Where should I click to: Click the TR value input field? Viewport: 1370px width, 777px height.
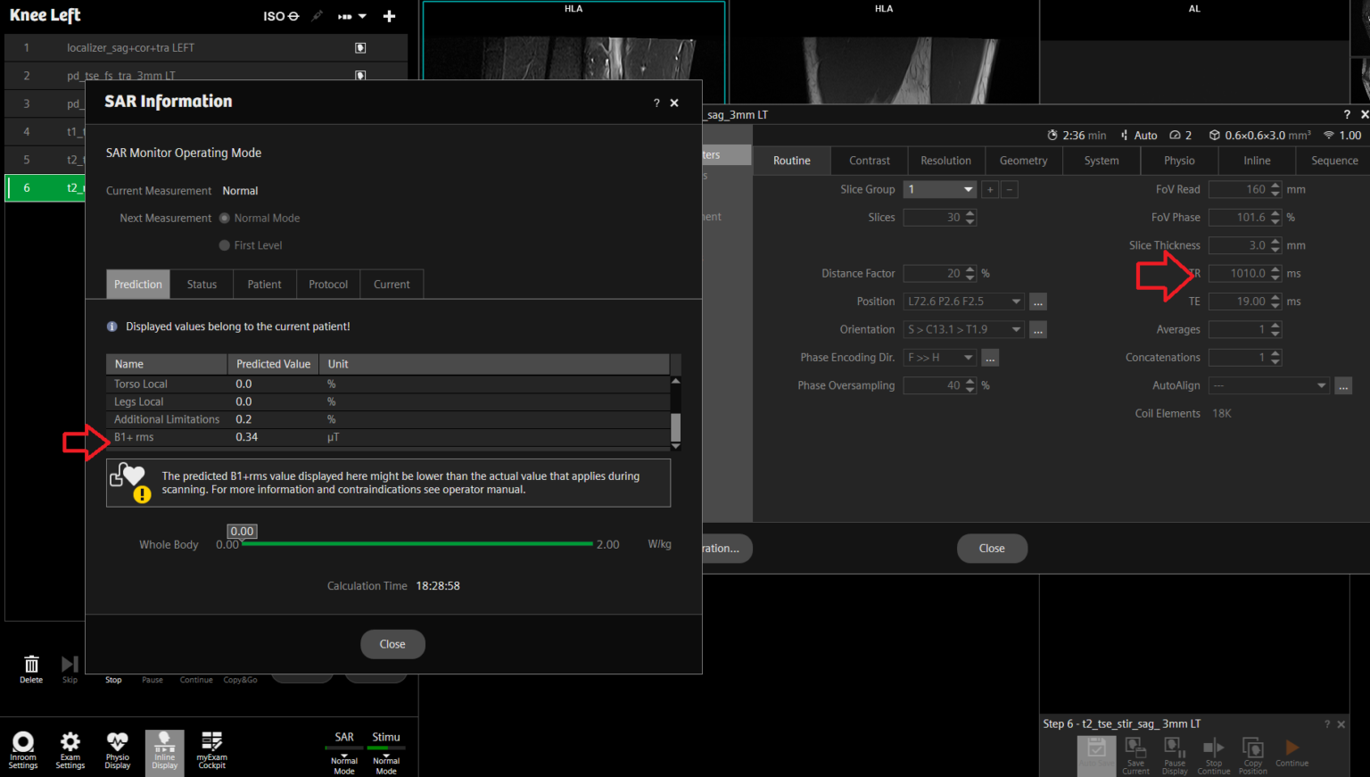(1240, 274)
